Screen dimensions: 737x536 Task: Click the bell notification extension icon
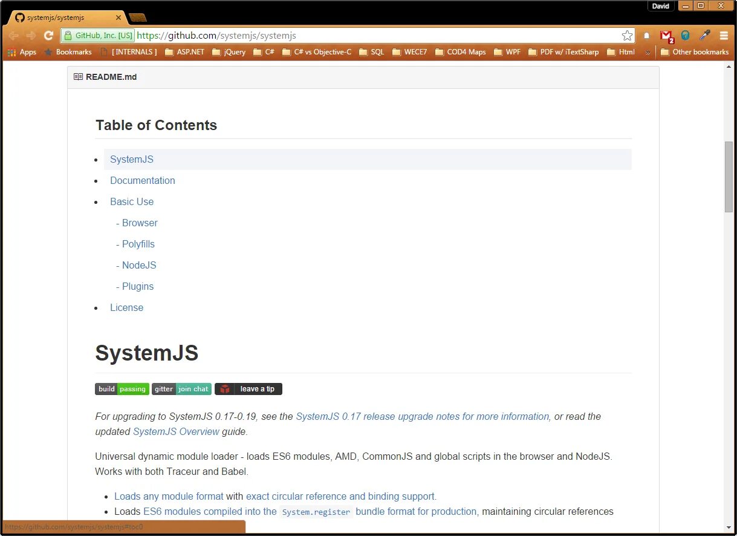click(646, 36)
